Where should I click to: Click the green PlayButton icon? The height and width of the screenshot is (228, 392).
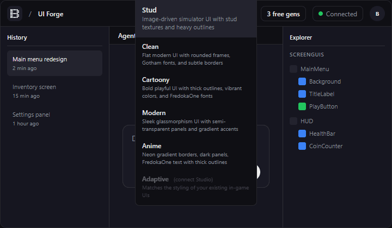click(x=302, y=106)
